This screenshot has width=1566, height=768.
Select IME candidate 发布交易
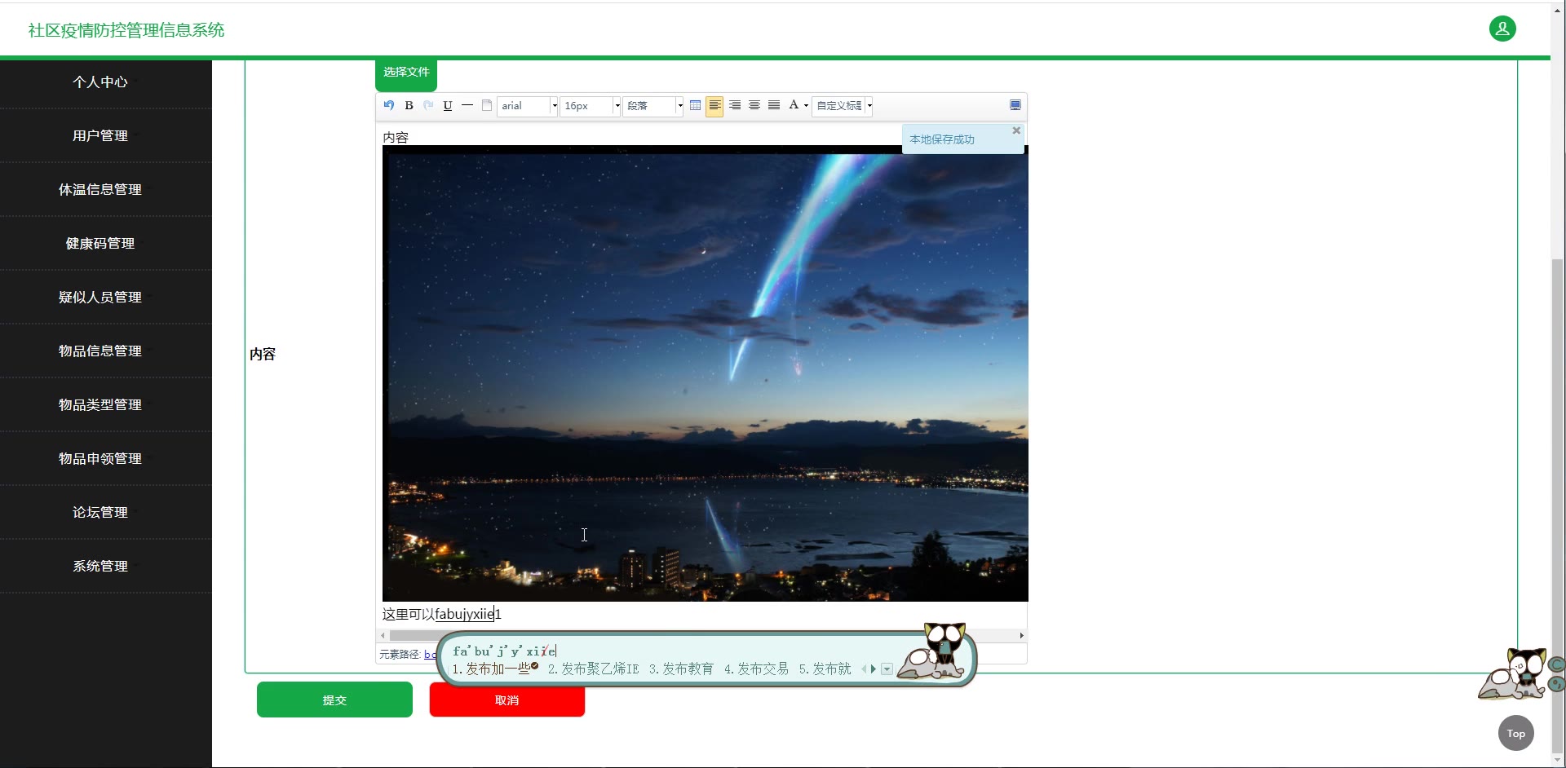[756, 669]
